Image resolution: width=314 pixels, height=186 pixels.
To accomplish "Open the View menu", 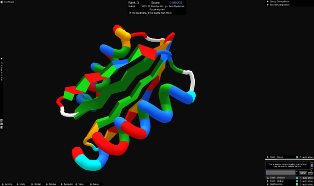I will [x=79, y=184].
